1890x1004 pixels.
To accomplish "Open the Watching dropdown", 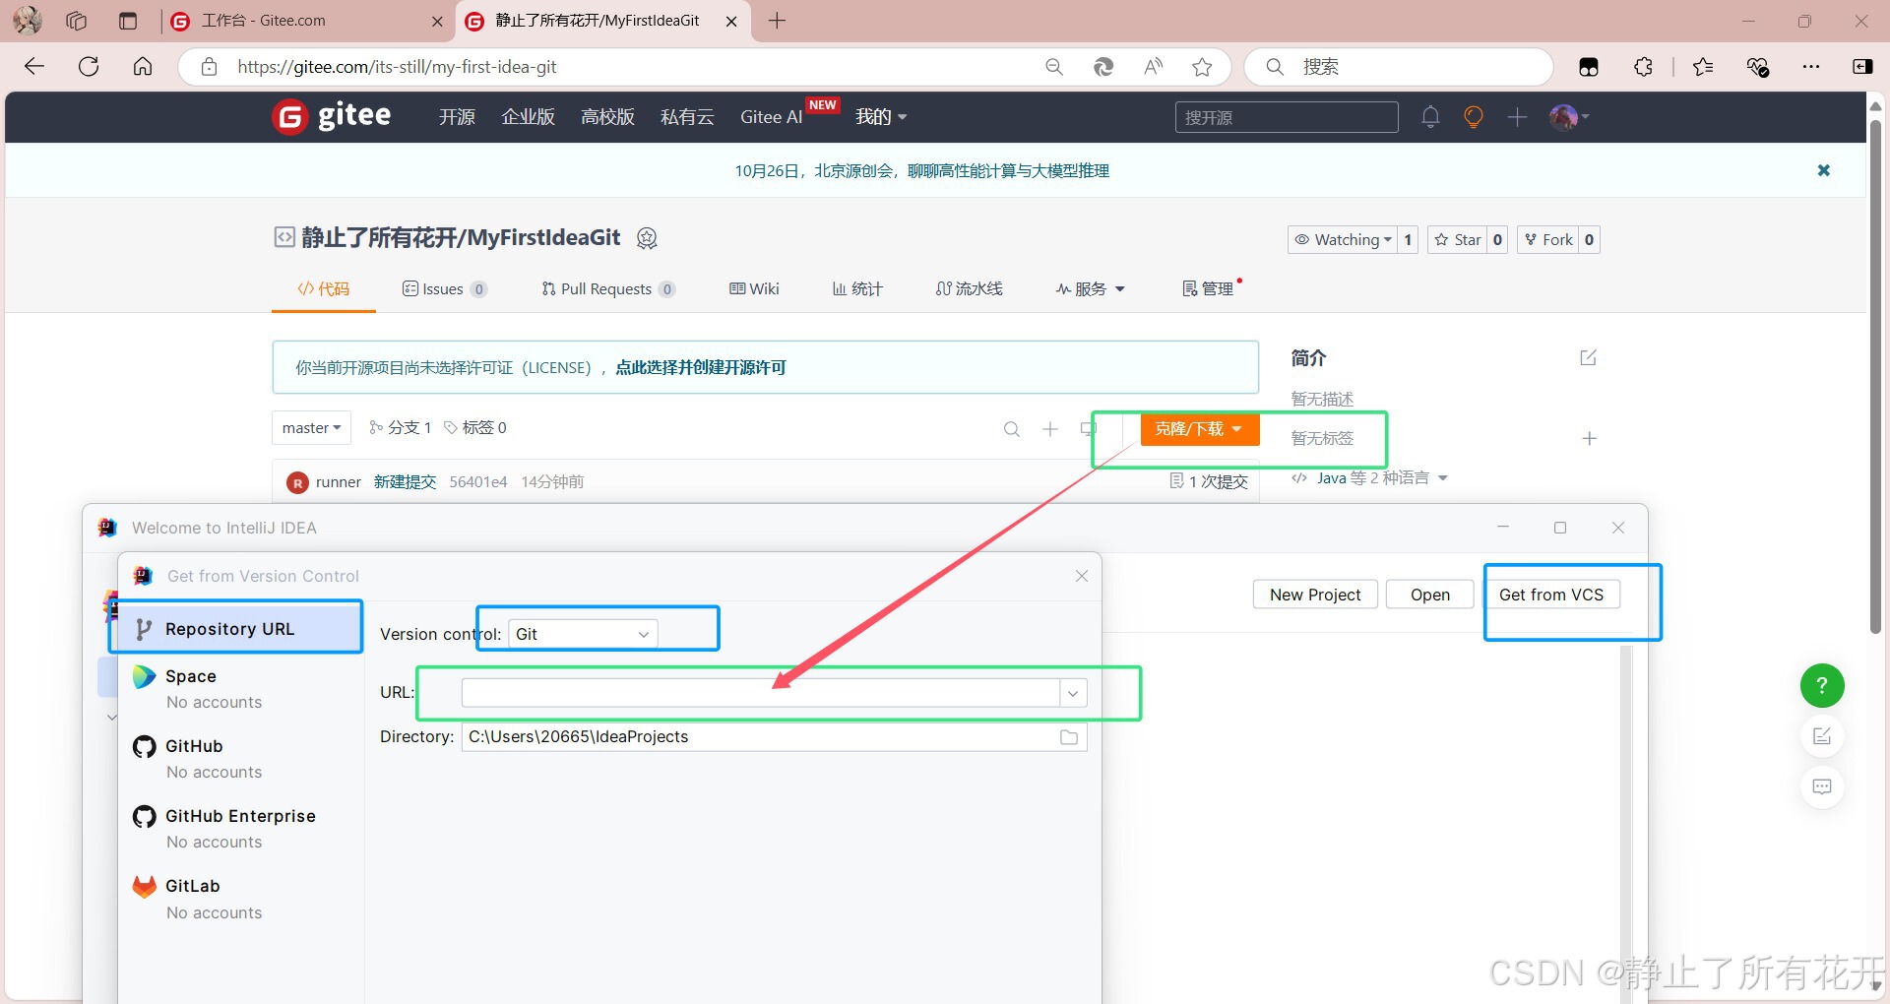I will 1343,239.
